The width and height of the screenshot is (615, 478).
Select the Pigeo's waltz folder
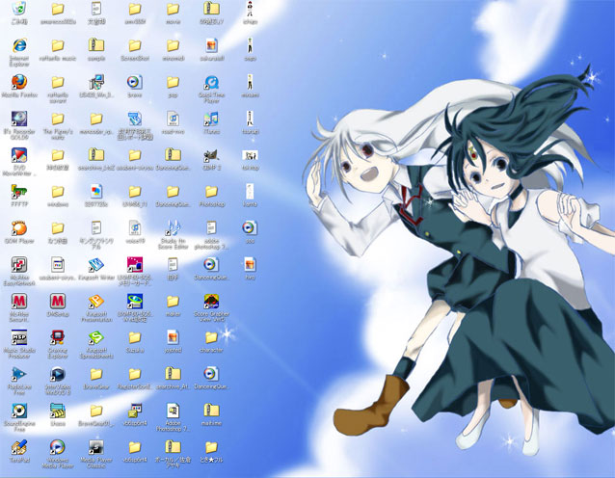58,119
